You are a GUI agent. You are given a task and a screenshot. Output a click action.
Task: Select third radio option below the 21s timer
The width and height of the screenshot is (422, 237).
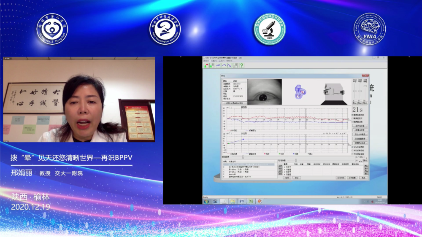tap(353, 122)
